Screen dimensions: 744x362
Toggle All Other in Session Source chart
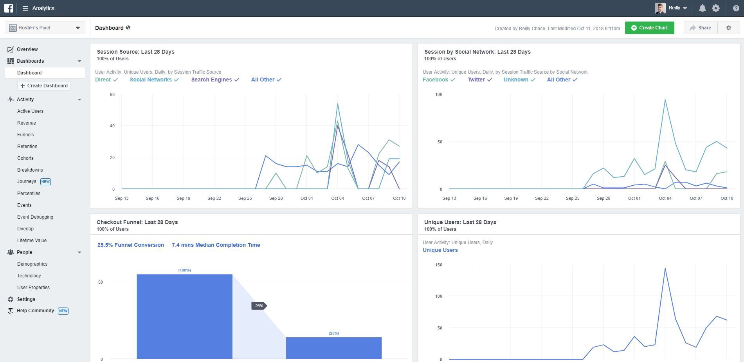(266, 80)
